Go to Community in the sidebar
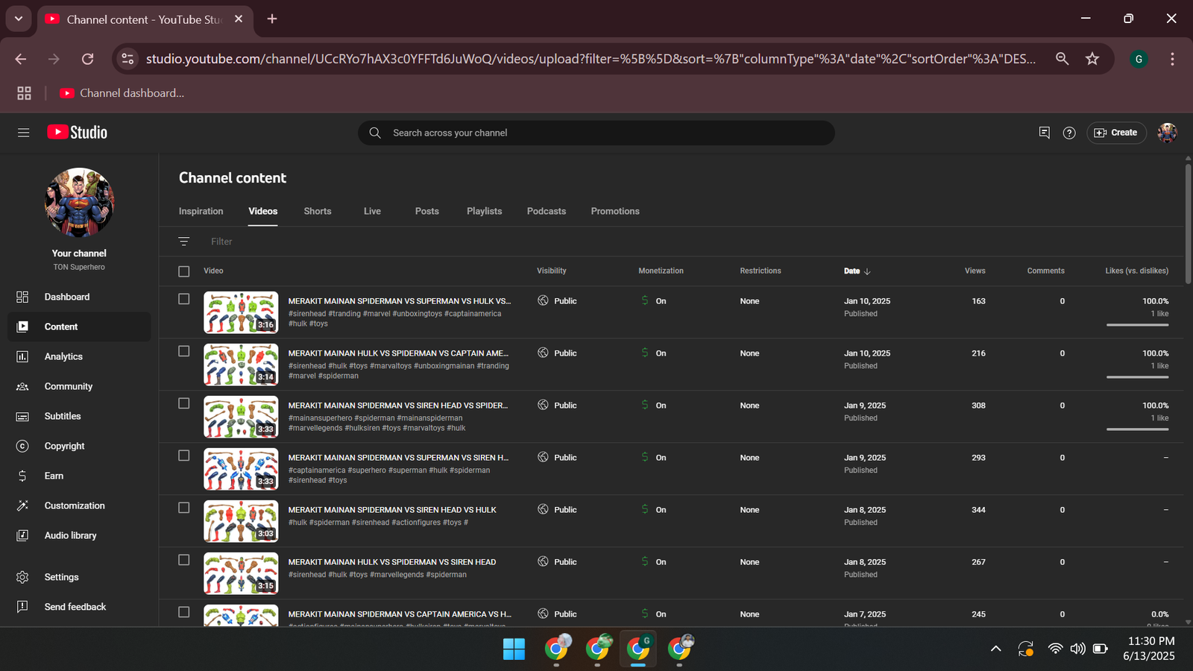Viewport: 1193px width, 671px height. (79, 386)
